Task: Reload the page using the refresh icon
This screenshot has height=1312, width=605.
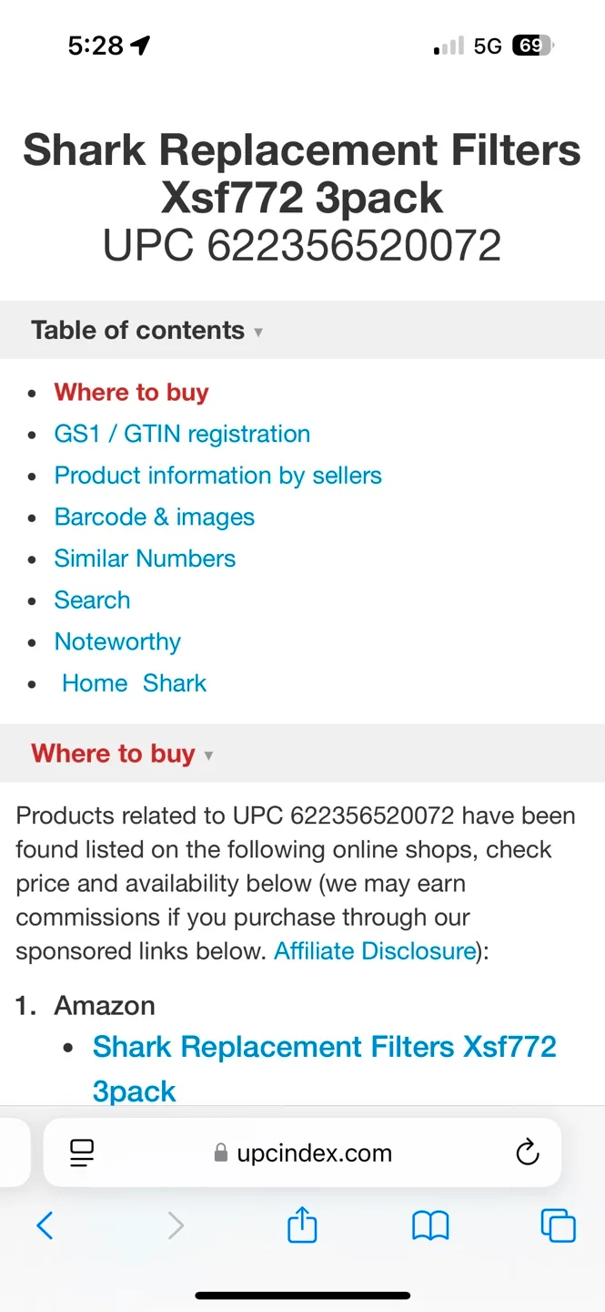Action: 528,1153
